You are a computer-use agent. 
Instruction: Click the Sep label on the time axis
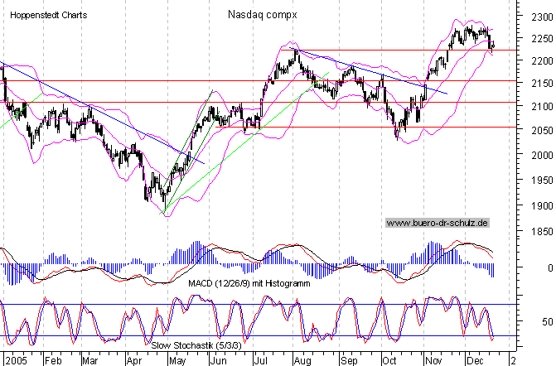coord(350,361)
